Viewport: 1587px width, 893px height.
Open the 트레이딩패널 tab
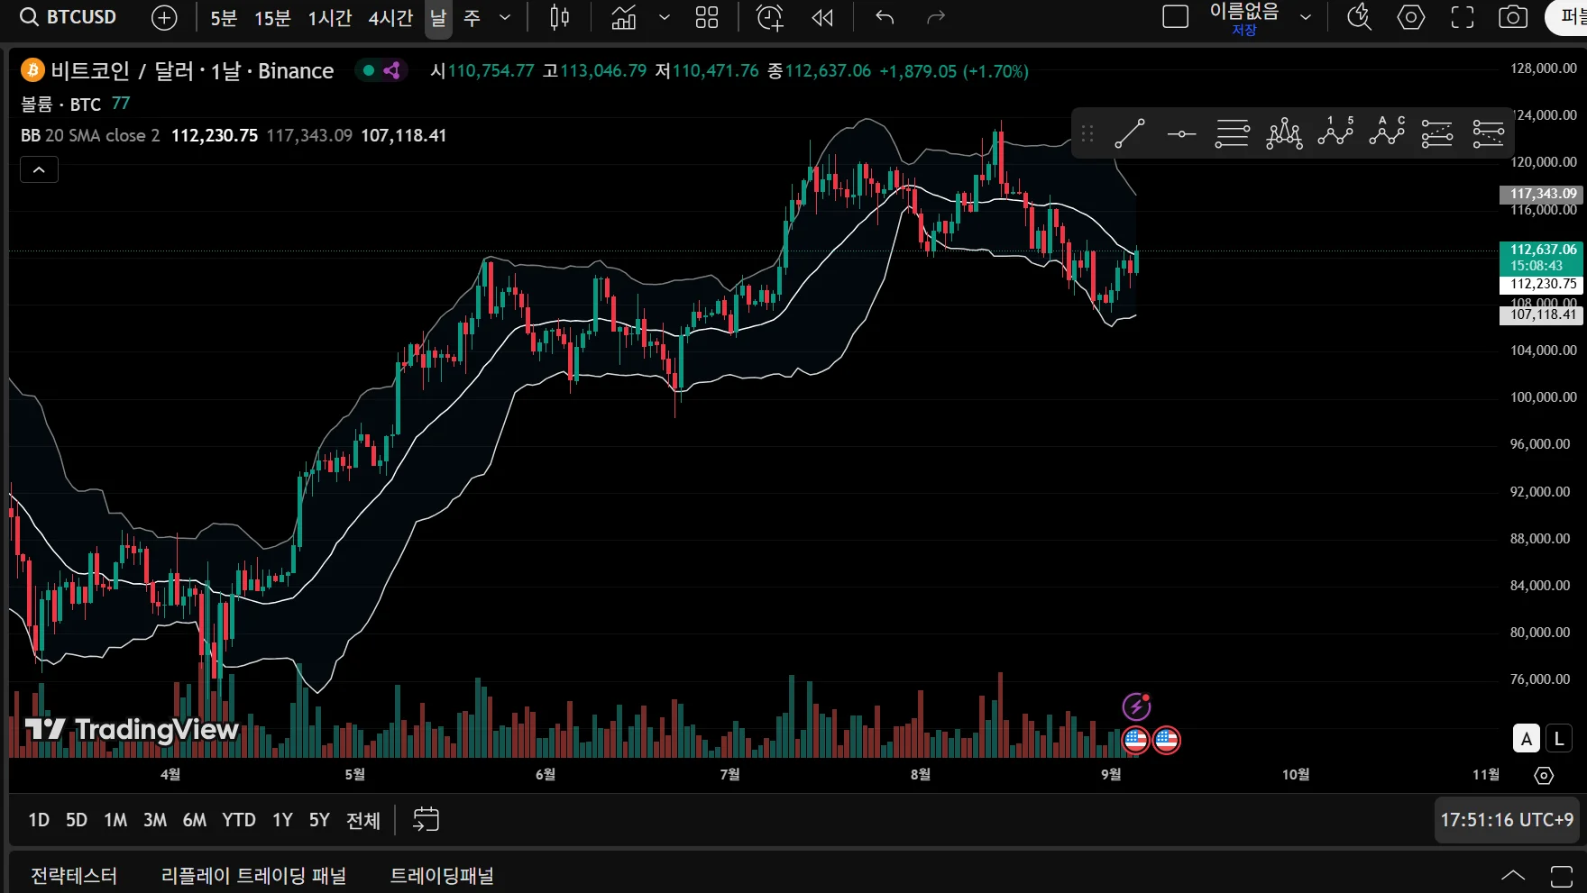442,876
